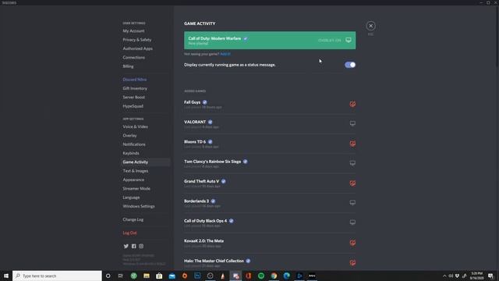The width and height of the screenshot is (499, 281).
Task: Enable overlay for Grand Theft Auto V
Action: point(352,183)
